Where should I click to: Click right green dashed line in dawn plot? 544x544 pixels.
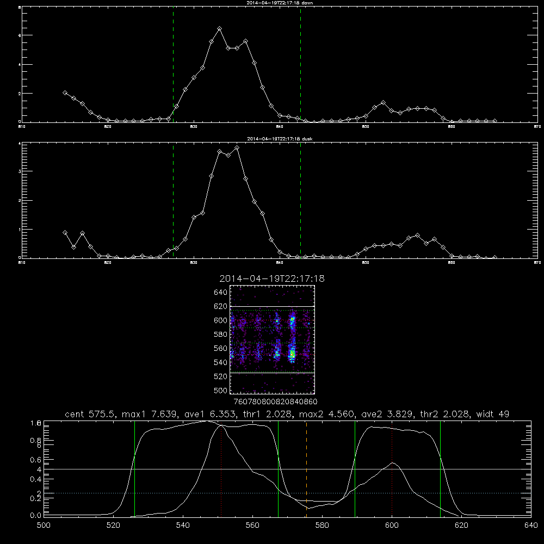pos(300,65)
